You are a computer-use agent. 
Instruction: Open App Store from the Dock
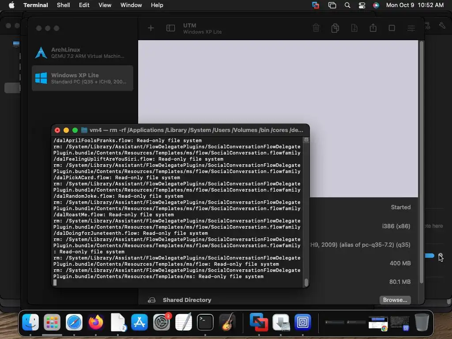pos(139,322)
